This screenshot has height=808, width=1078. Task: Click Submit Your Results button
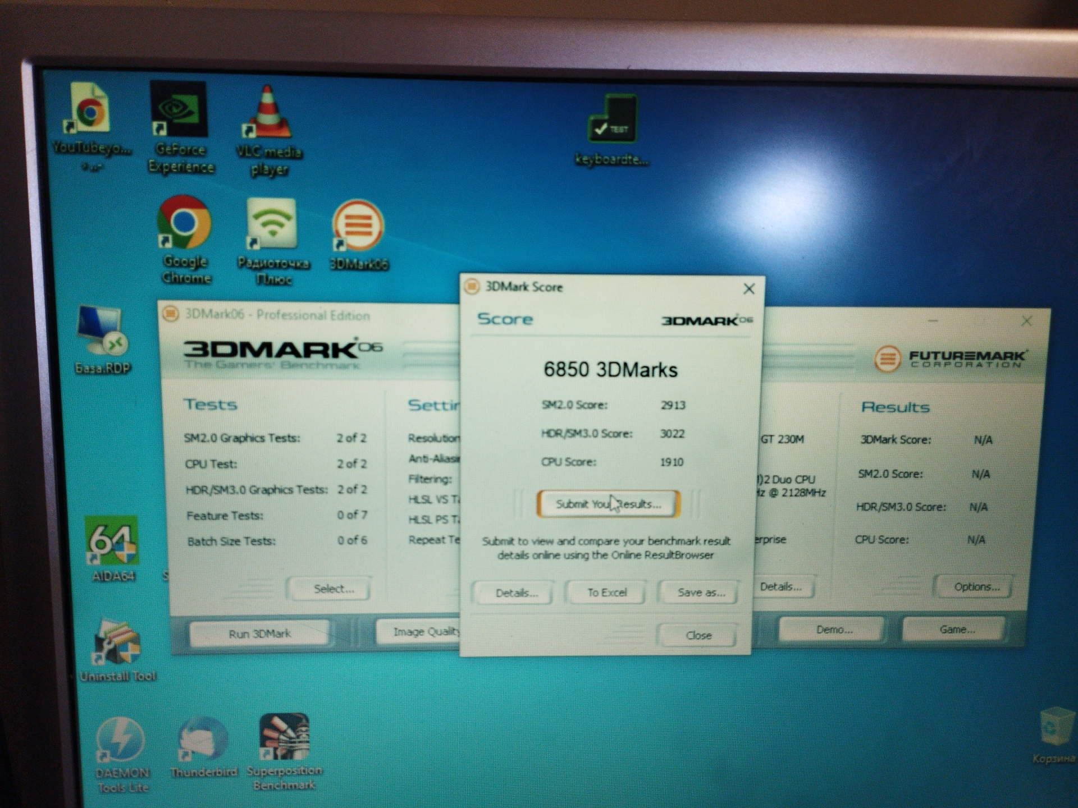pyautogui.click(x=609, y=504)
